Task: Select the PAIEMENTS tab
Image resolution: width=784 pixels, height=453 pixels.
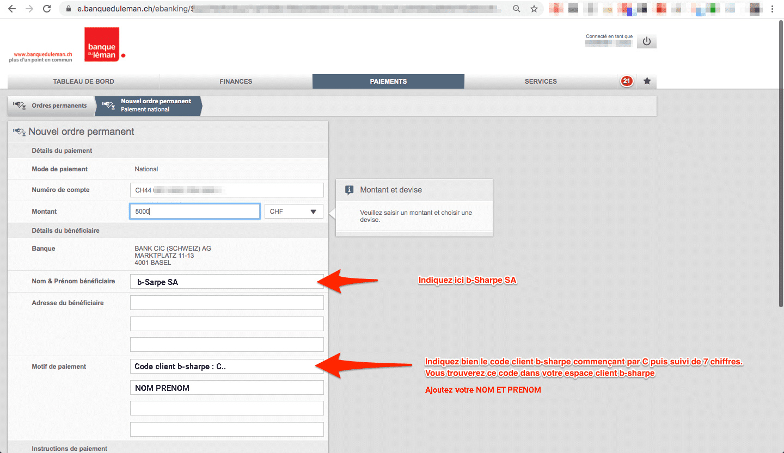Action: click(x=388, y=82)
